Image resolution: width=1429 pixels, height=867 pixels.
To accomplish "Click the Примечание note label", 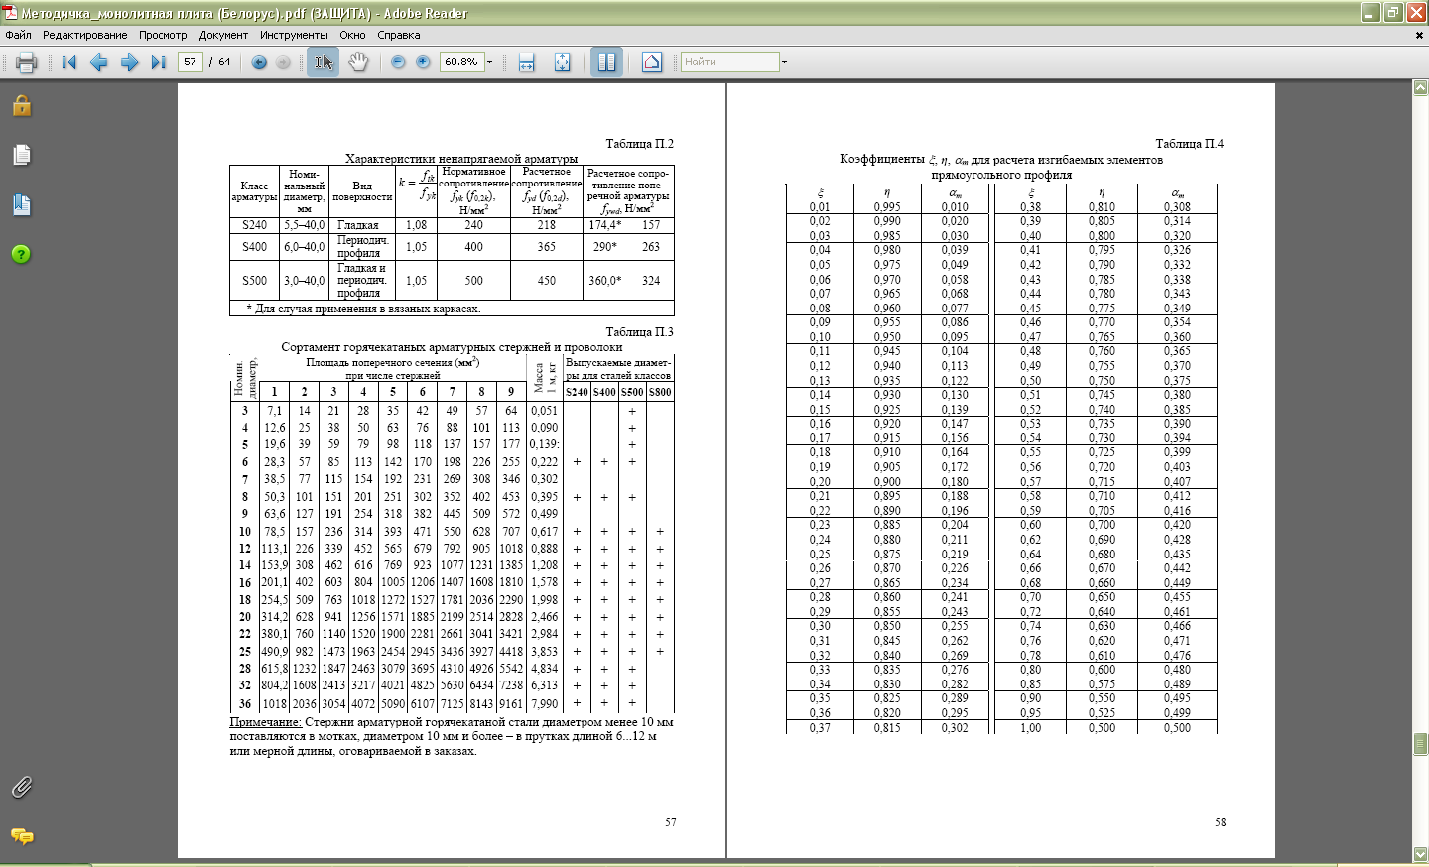I will tap(265, 722).
